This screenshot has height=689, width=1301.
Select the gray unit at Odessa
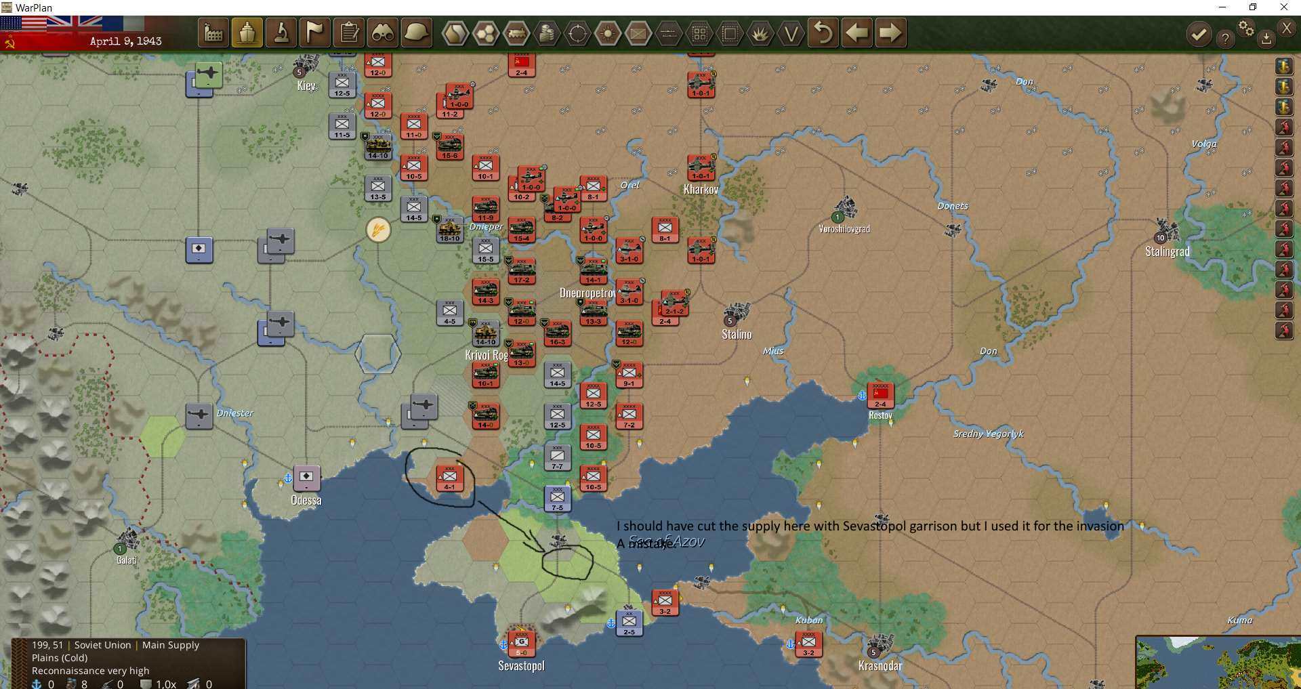(306, 478)
